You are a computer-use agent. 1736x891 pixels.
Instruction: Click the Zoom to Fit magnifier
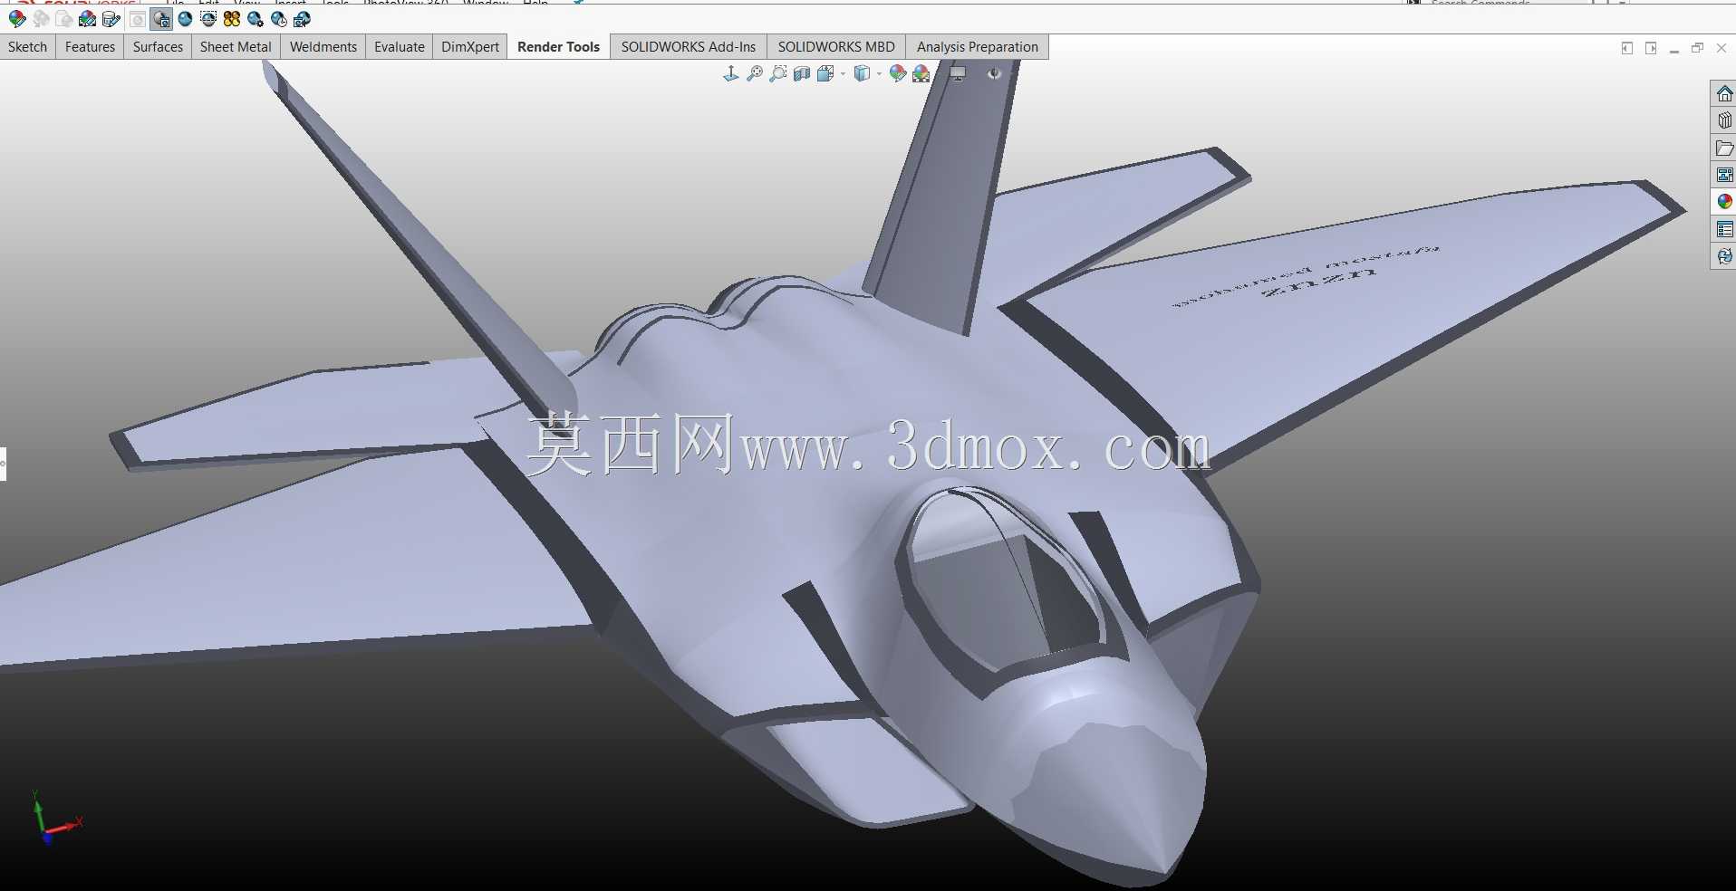pos(755,74)
